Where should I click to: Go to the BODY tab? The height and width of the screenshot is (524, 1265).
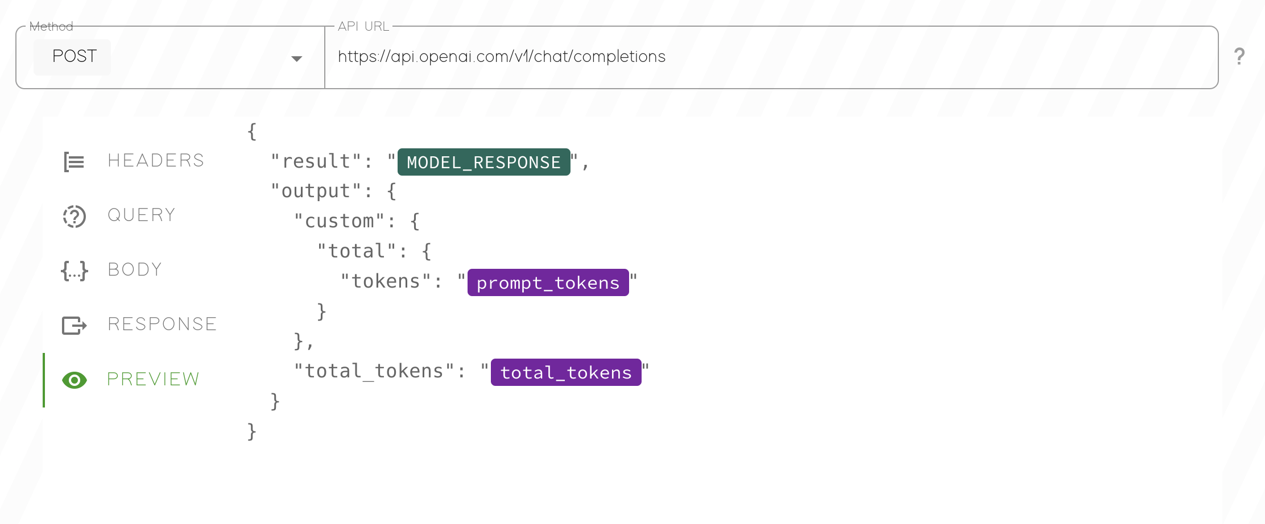point(135,270)
